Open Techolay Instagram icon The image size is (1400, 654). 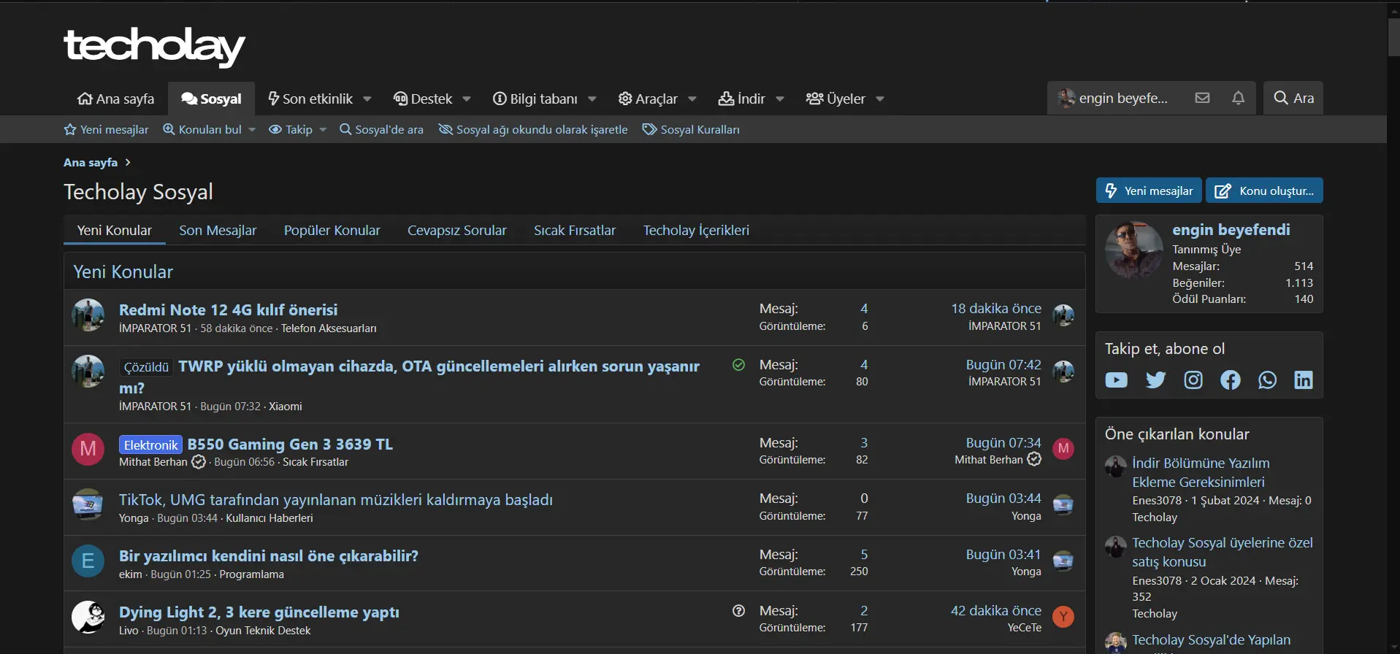click(x=1193, y=380)
